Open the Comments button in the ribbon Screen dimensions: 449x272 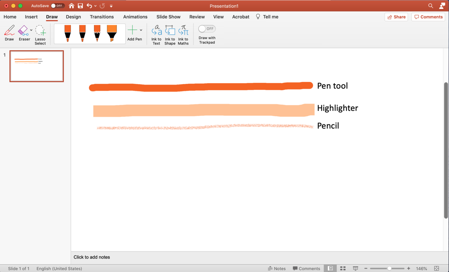click(x=428, y=17)
